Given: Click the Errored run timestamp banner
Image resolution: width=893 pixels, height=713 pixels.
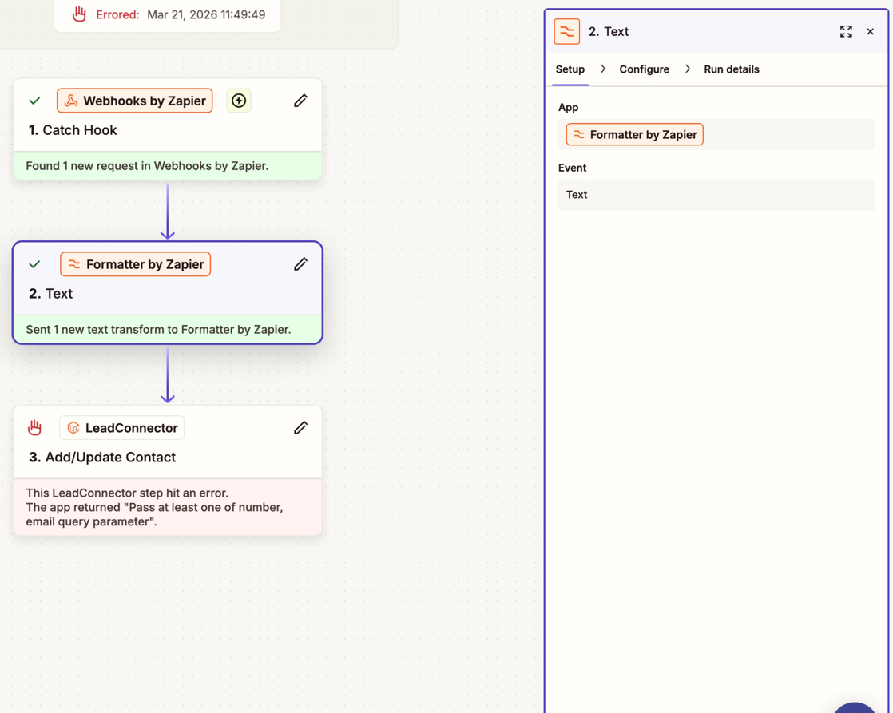Looking at the screenshot, I should pos(168,14).
